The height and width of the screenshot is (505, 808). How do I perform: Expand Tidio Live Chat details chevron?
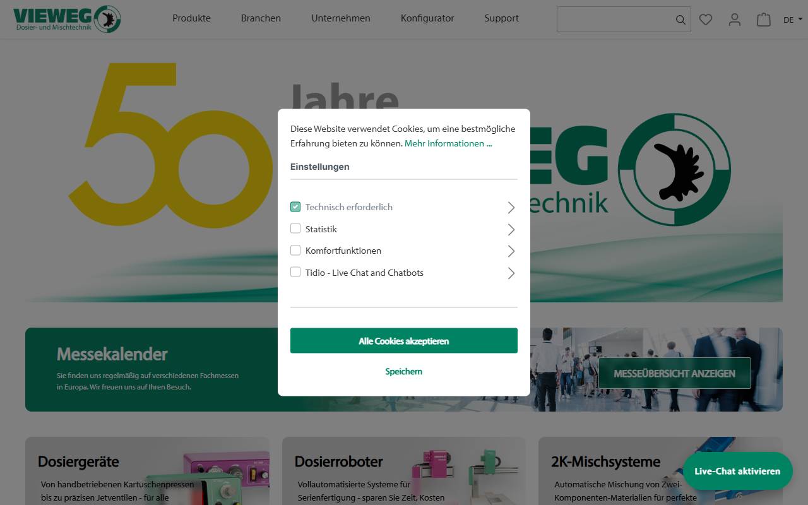click(511, 273)
